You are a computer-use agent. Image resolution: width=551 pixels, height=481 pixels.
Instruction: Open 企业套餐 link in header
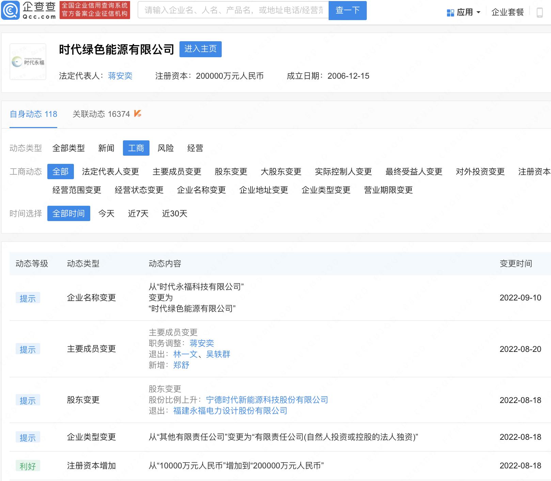tap(507, 13)
